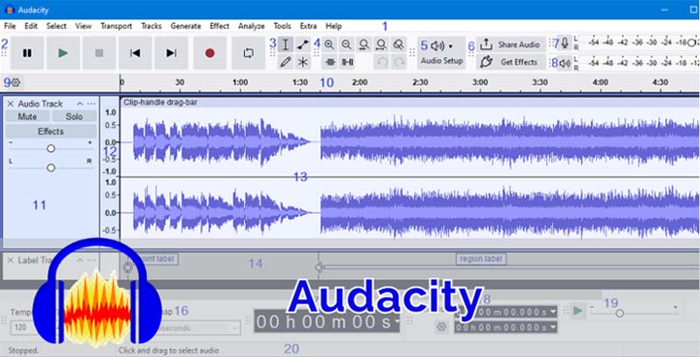Screen dimensions: 700x357
Task: Open Effects for the Audio Track
Action: pyautogui.click(x=51, y=131)
